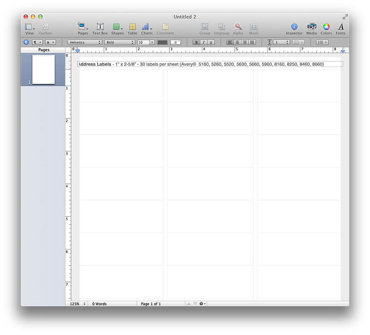Image resolution: width=370 pixels, height=335 pixels.
Task: Open the Shapes toolbar icon
Action: click(117, 27)
